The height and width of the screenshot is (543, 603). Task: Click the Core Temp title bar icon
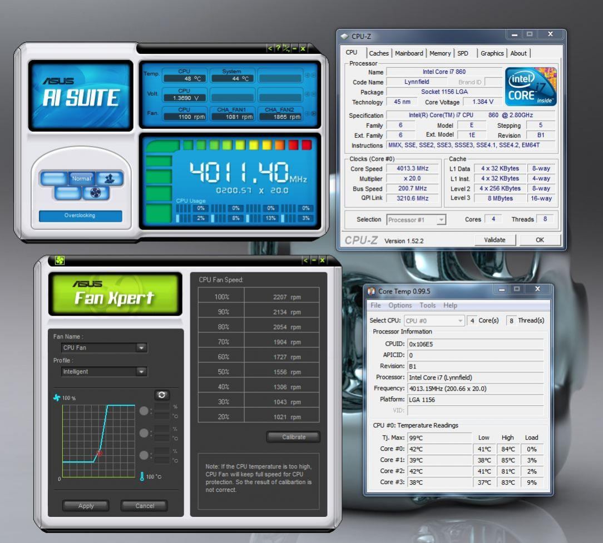(371, 291)
